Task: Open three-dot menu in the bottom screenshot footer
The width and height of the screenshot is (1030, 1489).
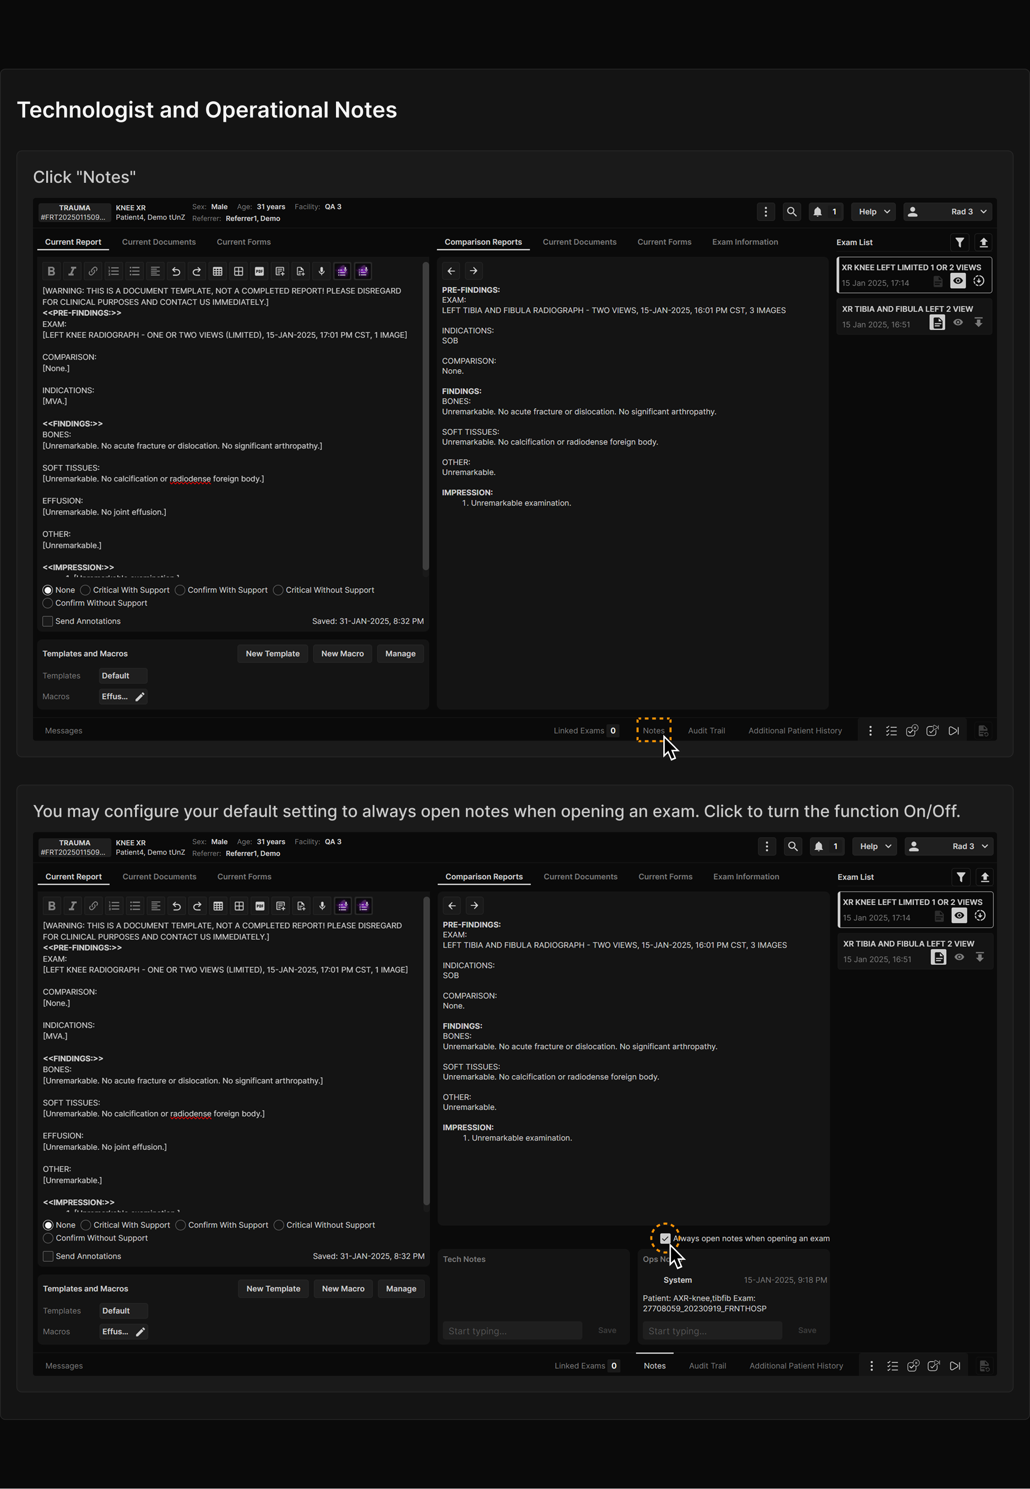Action: (872, 1366)
